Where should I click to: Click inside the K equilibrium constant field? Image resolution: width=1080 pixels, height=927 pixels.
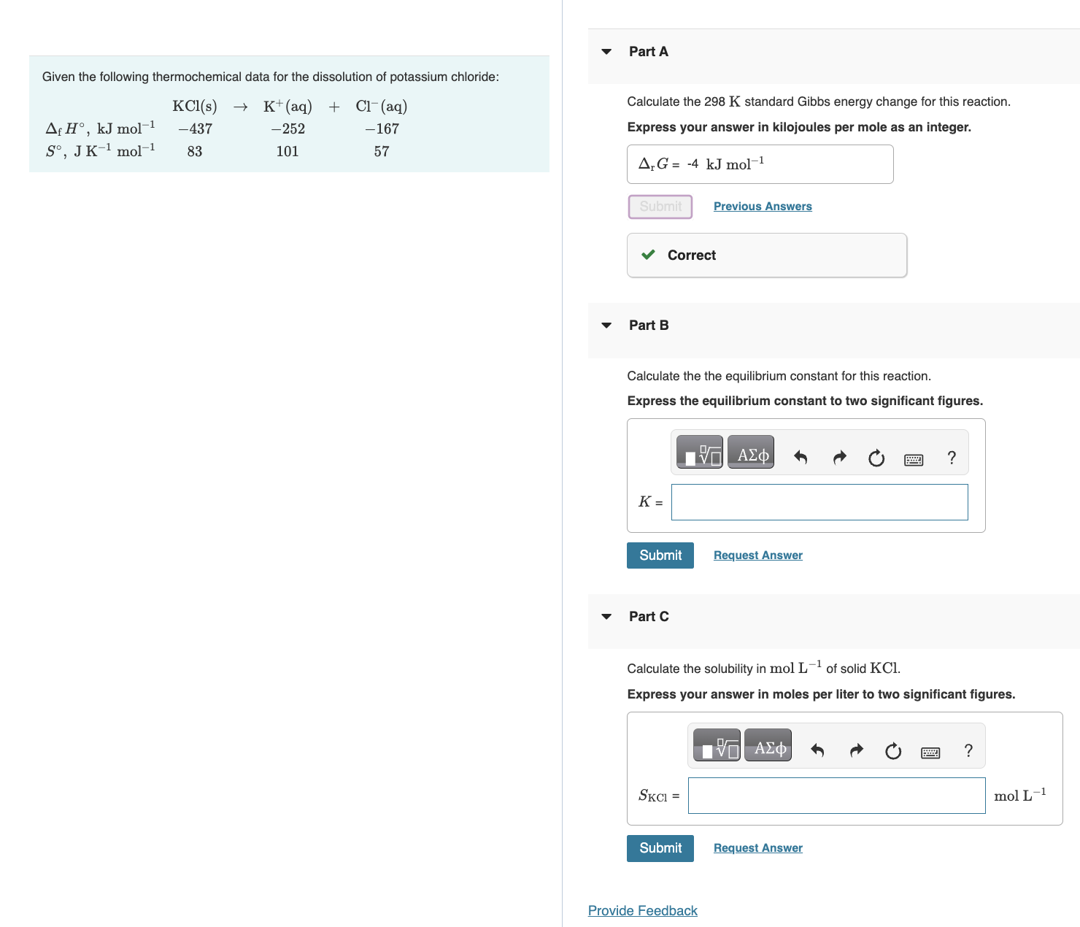819,502
